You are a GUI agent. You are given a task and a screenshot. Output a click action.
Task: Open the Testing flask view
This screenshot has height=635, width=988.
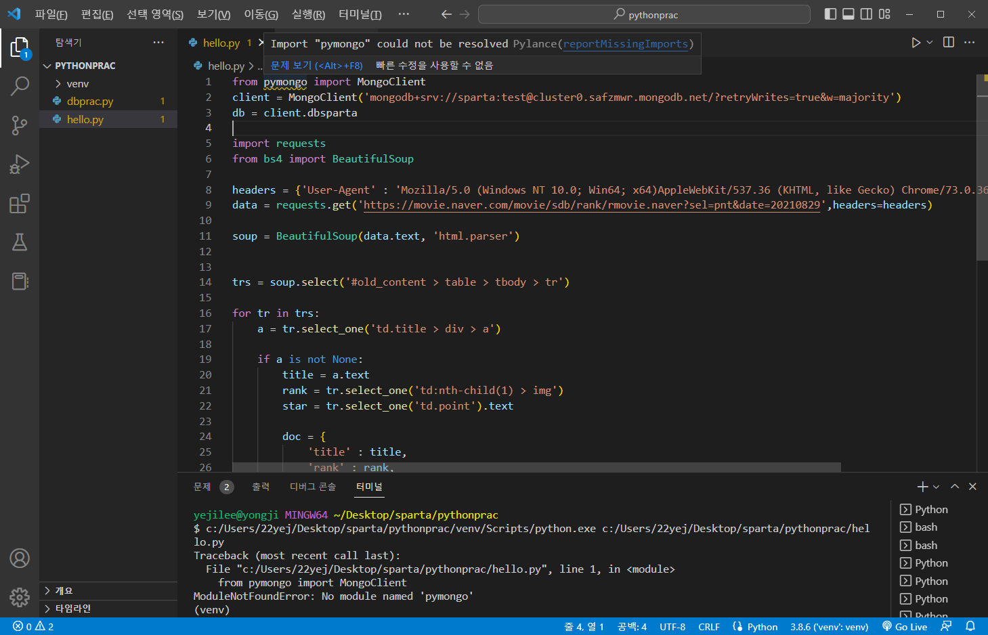(x=20, y=242)
